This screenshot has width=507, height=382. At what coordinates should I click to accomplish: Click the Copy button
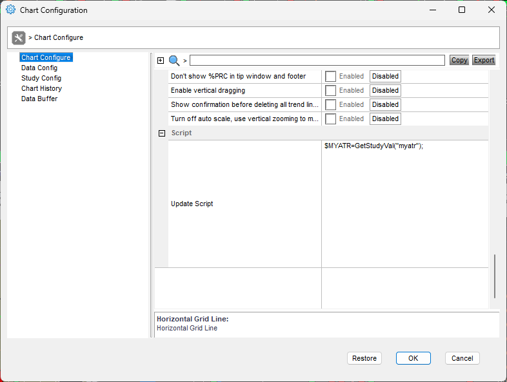[459, 61]
